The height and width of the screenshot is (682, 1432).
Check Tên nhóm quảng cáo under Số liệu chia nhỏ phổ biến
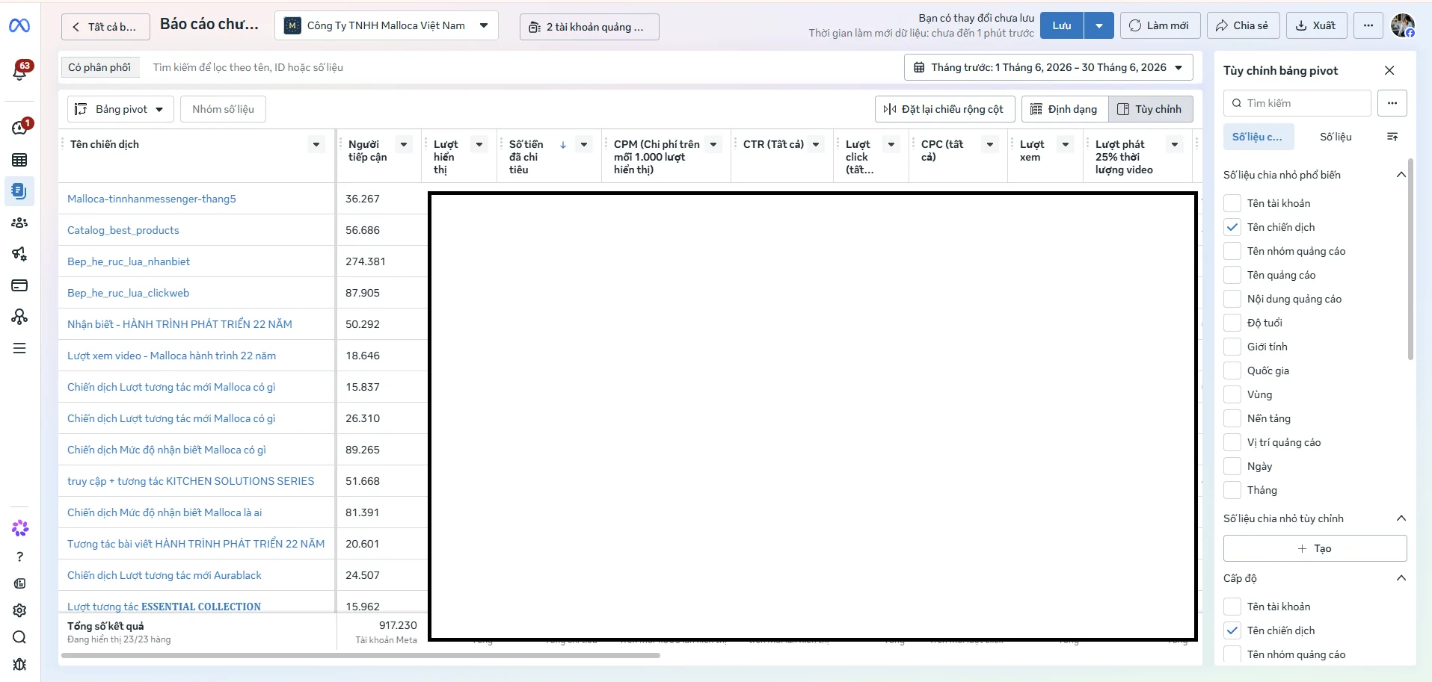[1232, 251]
